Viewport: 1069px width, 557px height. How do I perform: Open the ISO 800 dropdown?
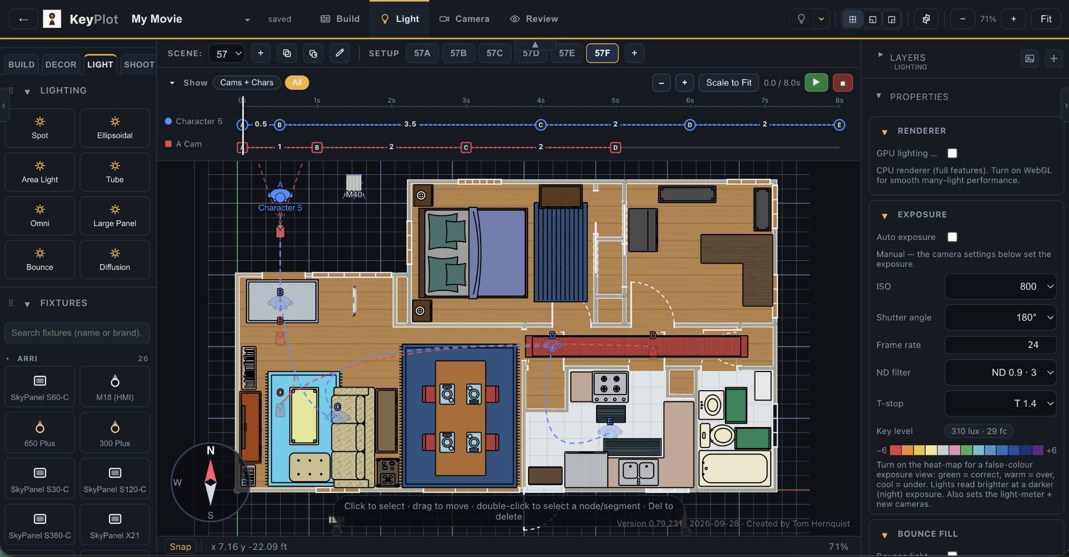[x=1000, y=287]
